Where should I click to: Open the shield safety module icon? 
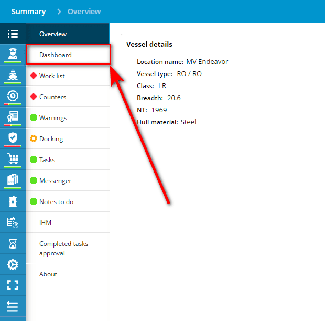point(13,137)
